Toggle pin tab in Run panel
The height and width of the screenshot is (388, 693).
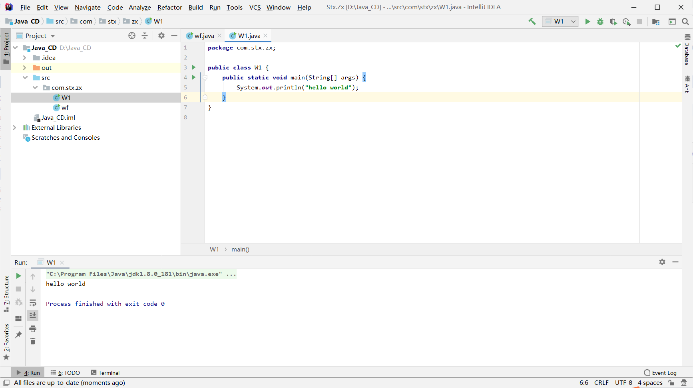coord(18,335)
